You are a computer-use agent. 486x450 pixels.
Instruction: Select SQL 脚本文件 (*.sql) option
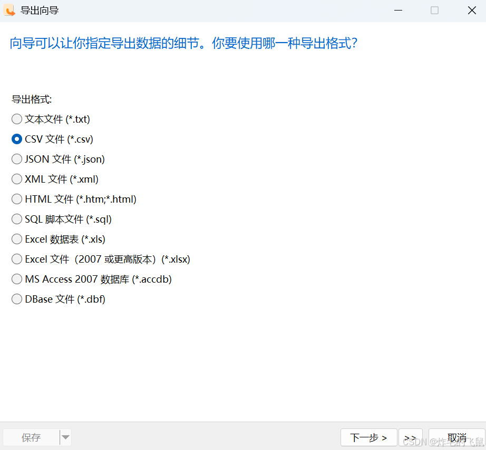click(16, 219)
